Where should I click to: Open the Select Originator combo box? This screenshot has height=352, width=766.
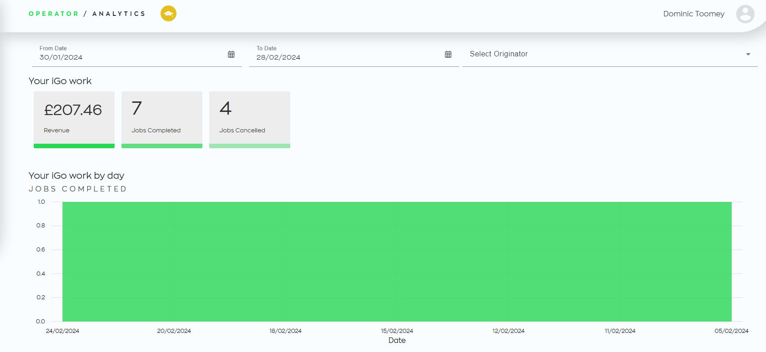(x=610, y=54)
